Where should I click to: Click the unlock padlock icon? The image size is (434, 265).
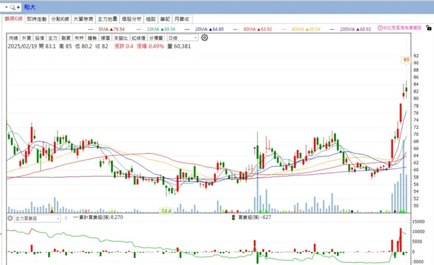click(x=429, y=28)
